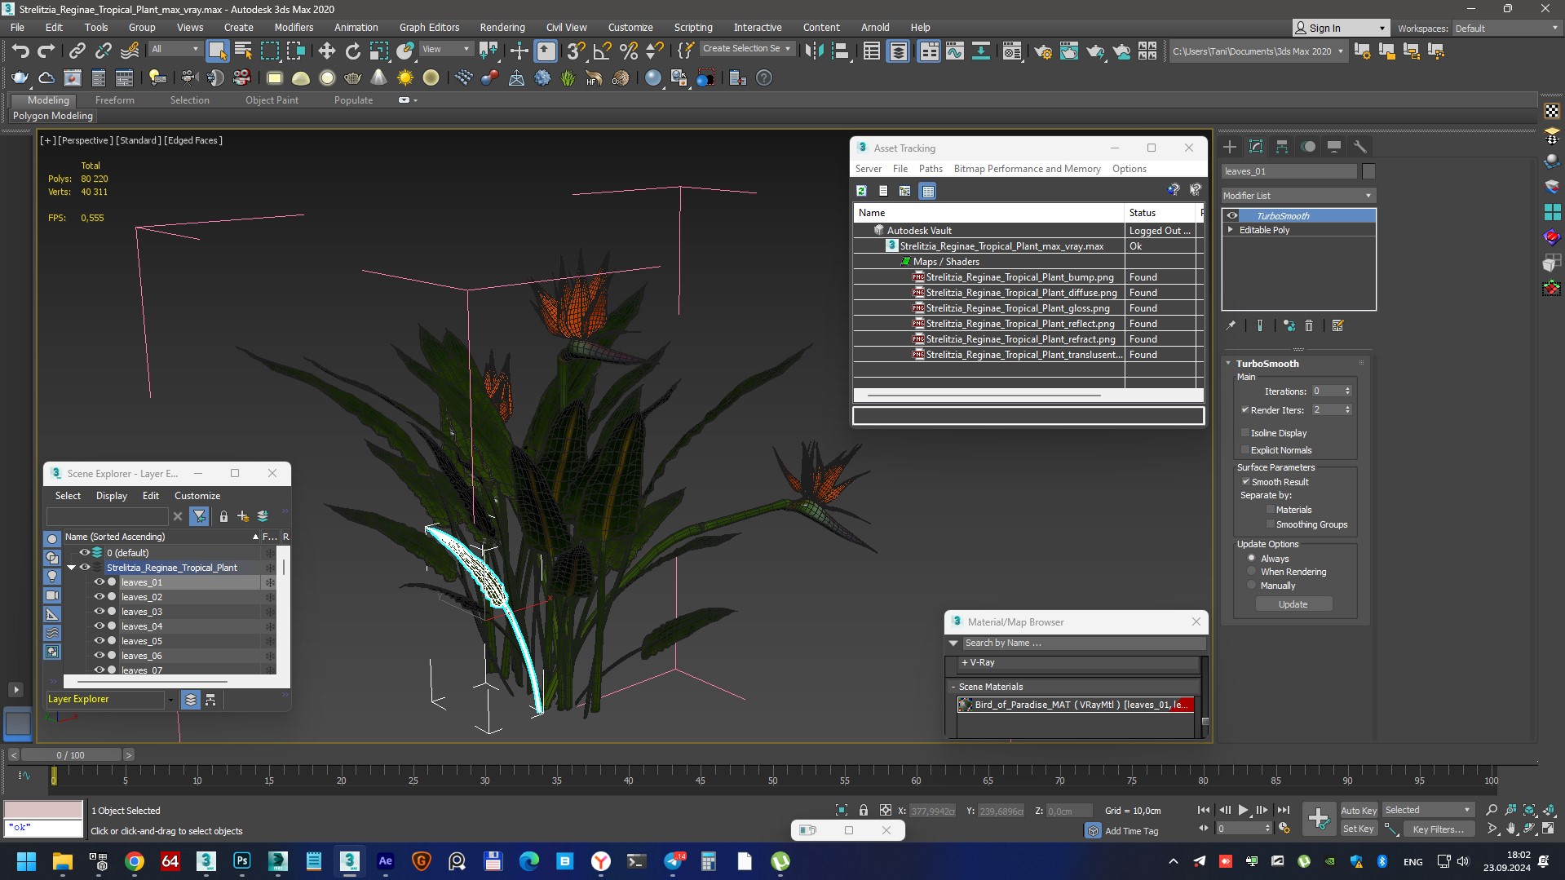Click the Update button in TurboSmooth

[1293, 604]
